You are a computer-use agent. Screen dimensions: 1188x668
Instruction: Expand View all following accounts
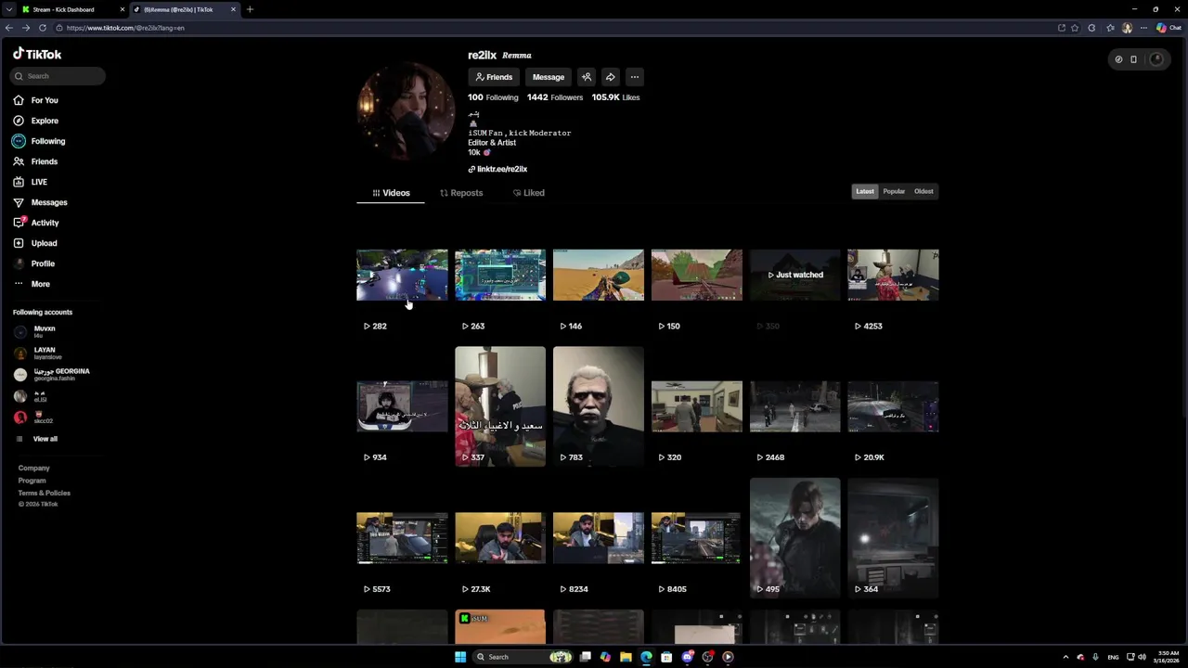[x=37, y=439]
